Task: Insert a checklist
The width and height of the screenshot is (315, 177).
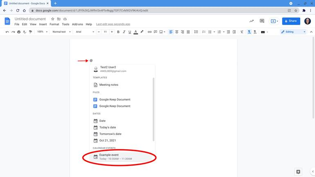Action: tap(204, 32)
